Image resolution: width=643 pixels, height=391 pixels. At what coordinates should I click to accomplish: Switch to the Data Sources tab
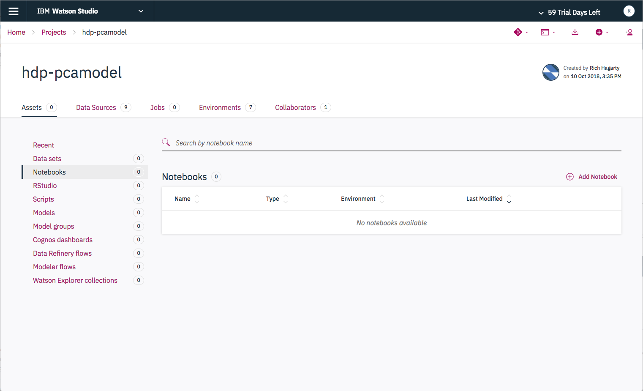pyautogui.click(x=104, y=107)
